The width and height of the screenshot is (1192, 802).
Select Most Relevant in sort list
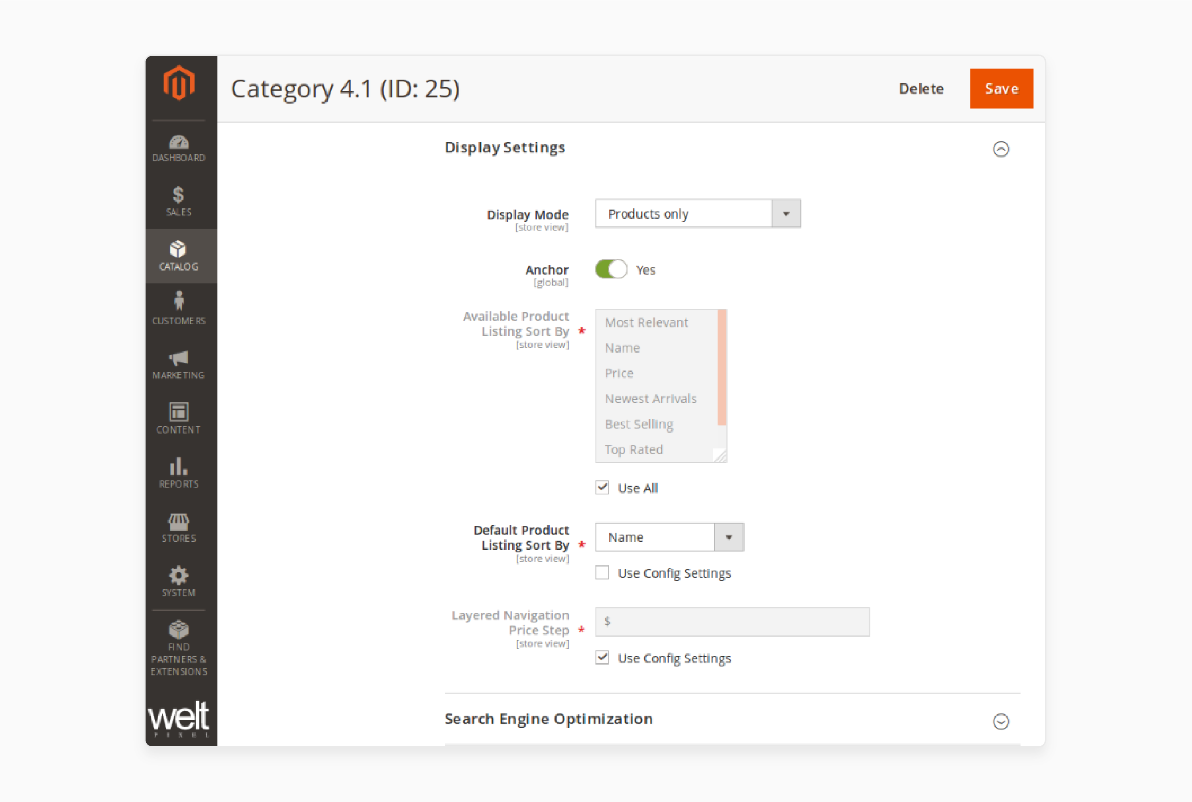pos(646,322)
